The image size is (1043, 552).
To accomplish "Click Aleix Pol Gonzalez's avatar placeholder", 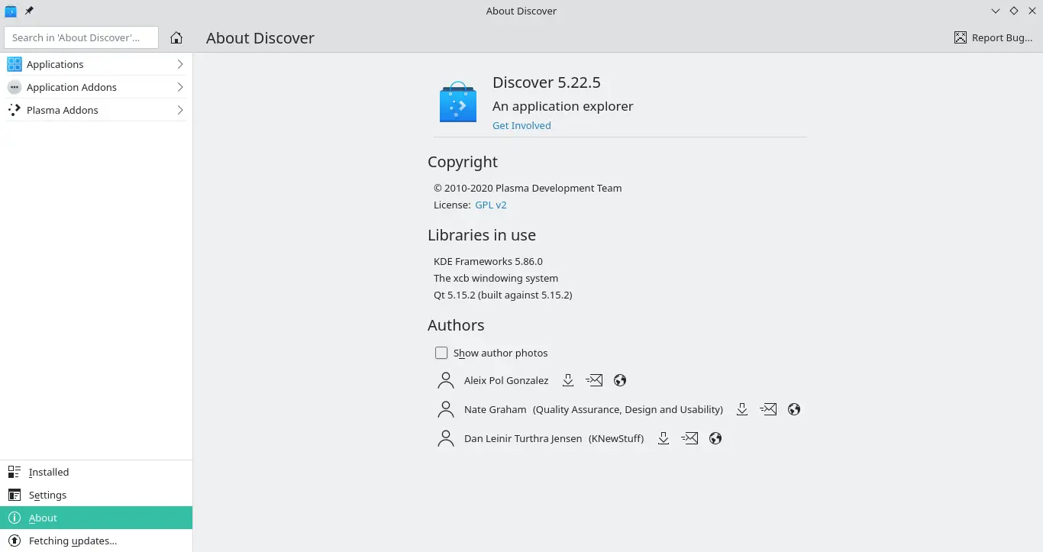I will coord(446,380).
